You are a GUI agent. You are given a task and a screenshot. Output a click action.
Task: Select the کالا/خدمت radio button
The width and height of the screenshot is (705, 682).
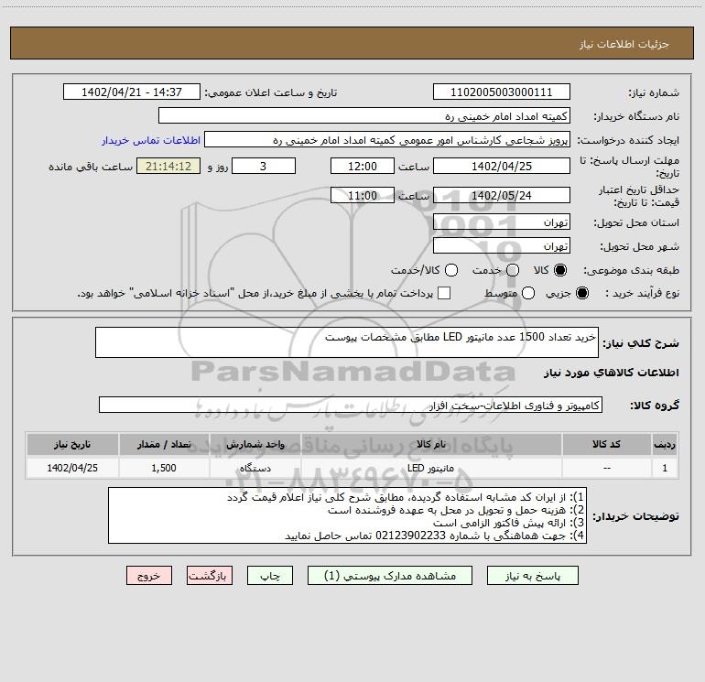[451, 270]
